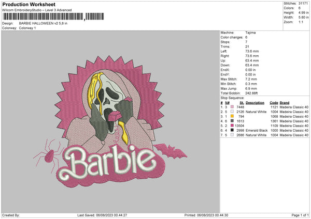The width and height of the screenshot is (311, 219).
Task: Click the Zoom value 1:1
Action: pos(301,22)
